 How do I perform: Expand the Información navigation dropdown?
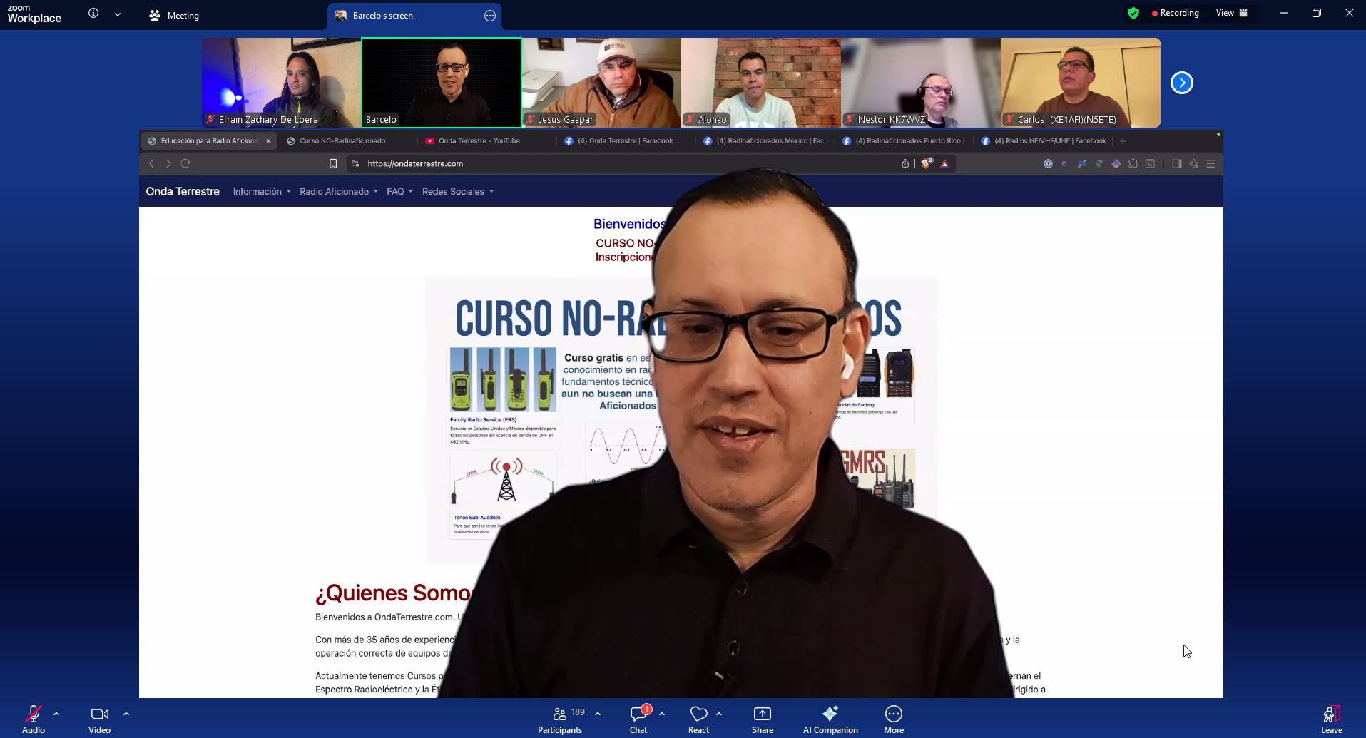tap(262, 192)
